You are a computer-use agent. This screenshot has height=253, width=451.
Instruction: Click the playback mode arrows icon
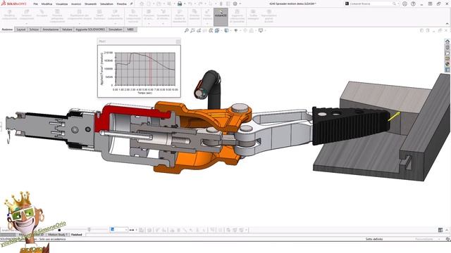pyautogui.click(x=132, y=230)
